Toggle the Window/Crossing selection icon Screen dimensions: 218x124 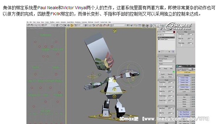pos(64,25)
